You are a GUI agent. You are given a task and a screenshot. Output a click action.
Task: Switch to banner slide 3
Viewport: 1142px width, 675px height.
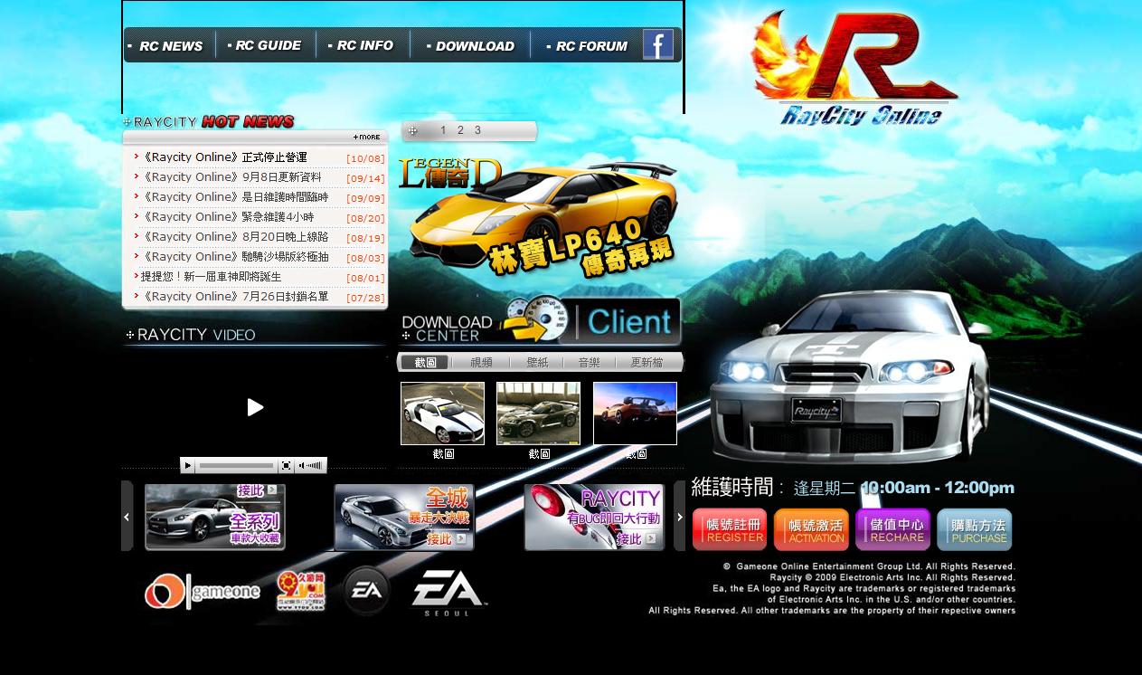(477, 130)
